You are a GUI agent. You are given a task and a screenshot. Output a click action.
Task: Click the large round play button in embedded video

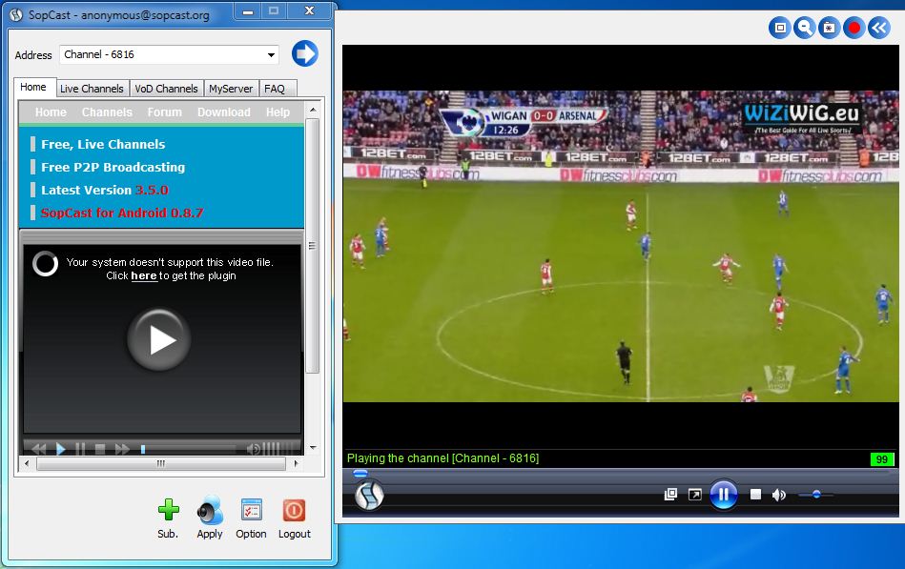pos(158,340)
